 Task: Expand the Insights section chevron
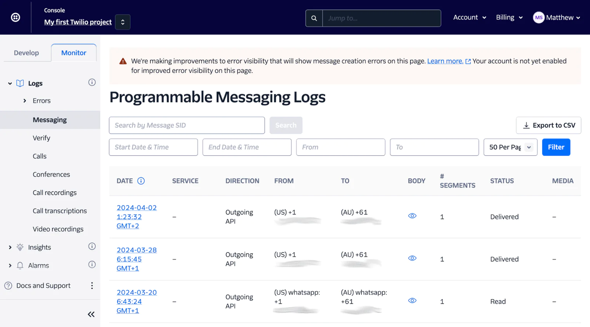click(x=10, y=247)
